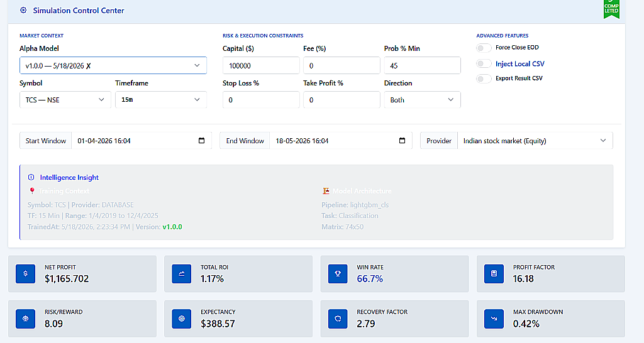Viewport: 644px width, 343px height.
Task: Turn on the Inject Local CSV switch
Action: [x=484, y=63]
